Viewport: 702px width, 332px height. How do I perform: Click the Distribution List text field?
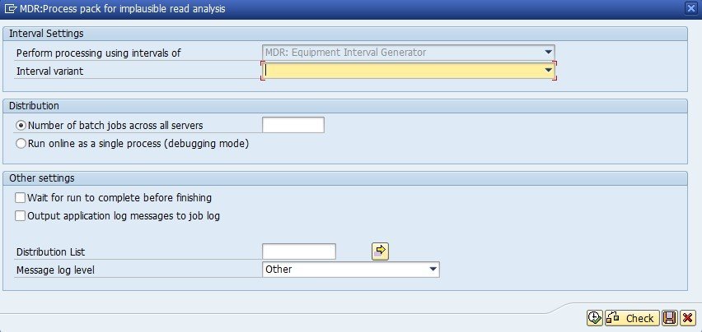click(298, 251)
